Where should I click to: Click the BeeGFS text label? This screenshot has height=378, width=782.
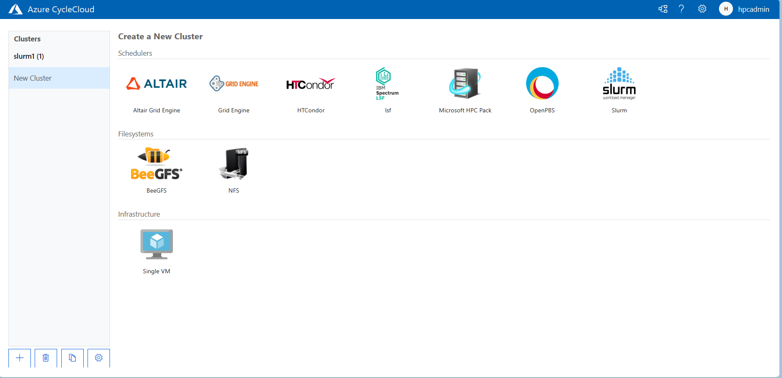(156, 190)
